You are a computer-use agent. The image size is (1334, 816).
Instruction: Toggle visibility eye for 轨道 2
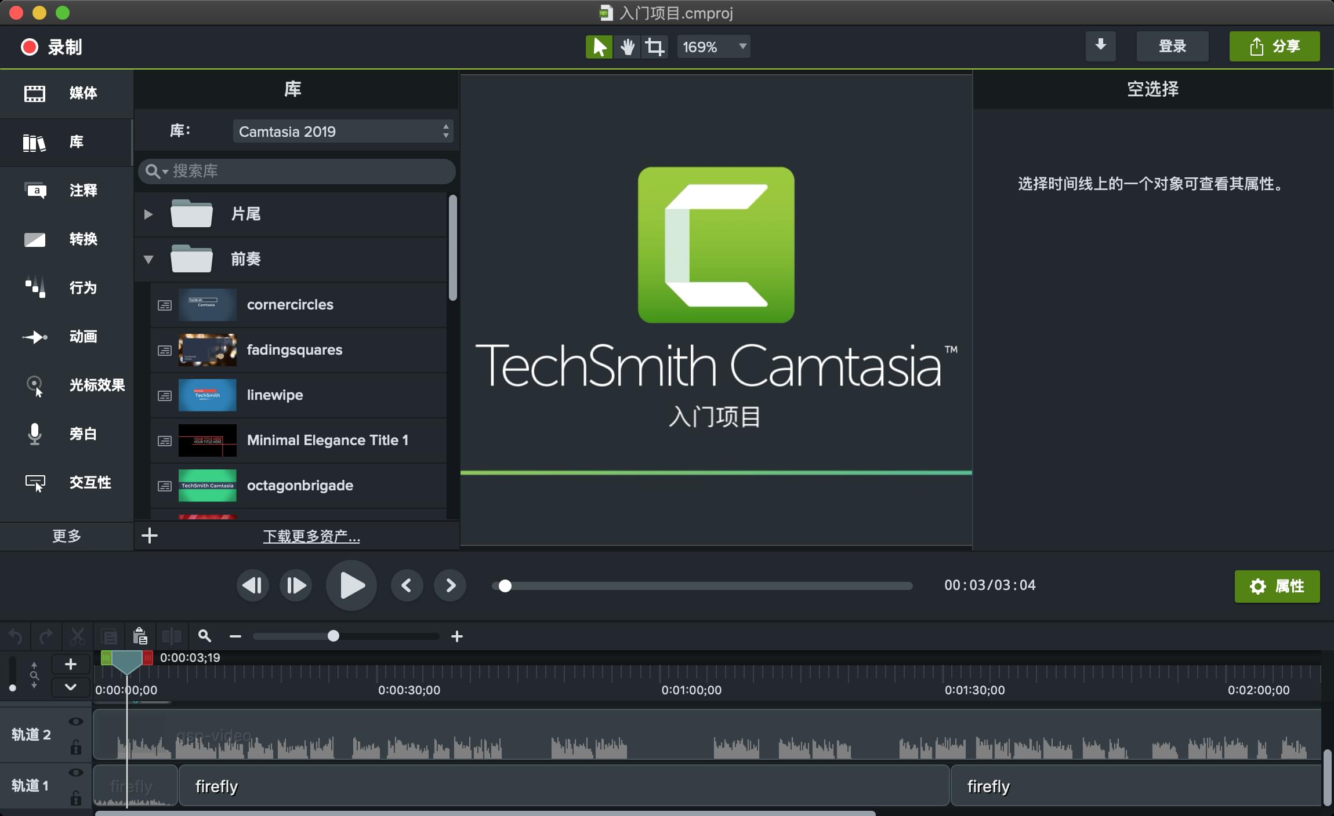coord(75,722)
